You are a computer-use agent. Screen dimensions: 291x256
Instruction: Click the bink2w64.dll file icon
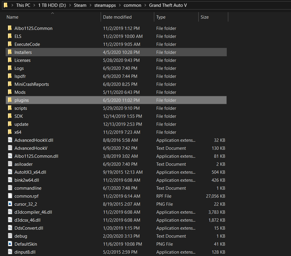pyautogui.click(x=10, y=180)
